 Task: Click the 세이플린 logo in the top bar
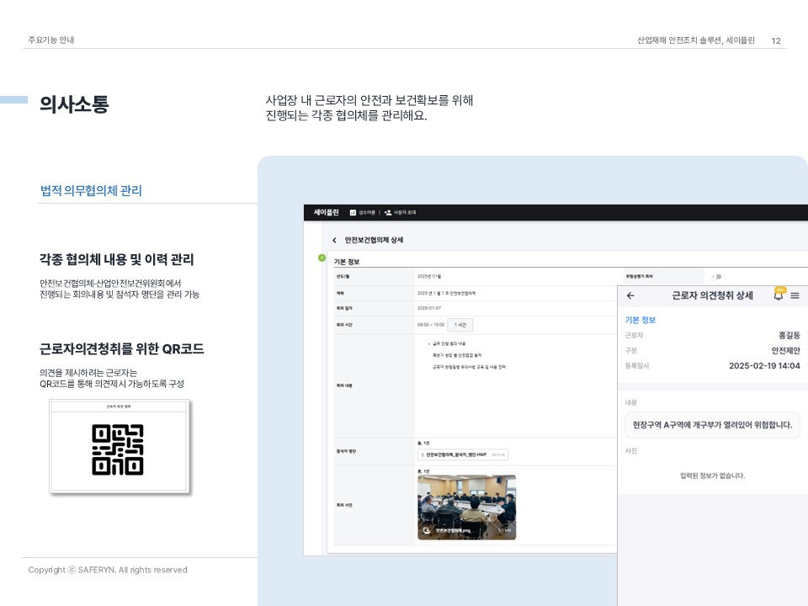pyautogui.click(x=326, y=213)
